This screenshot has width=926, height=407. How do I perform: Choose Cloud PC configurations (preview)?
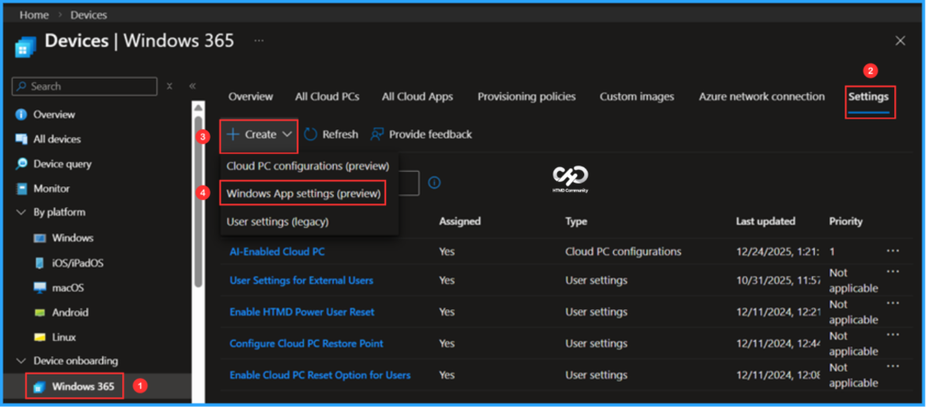tap(307, 166)
